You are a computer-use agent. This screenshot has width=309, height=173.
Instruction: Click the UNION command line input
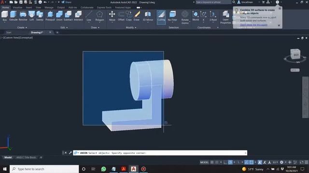(160, 153)
